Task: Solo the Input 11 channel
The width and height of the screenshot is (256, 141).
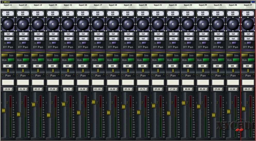Action: (x=5, y=55)
